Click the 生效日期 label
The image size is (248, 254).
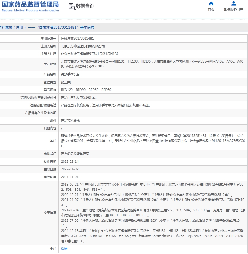pyautogui.click(x=50, y=169)
